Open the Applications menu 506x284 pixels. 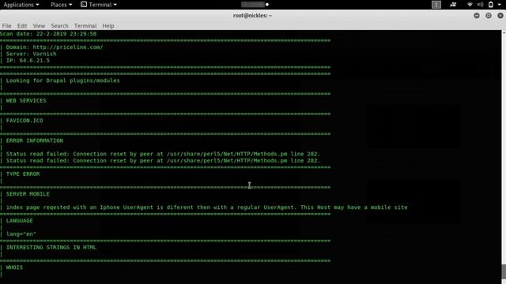coord(21,5)
